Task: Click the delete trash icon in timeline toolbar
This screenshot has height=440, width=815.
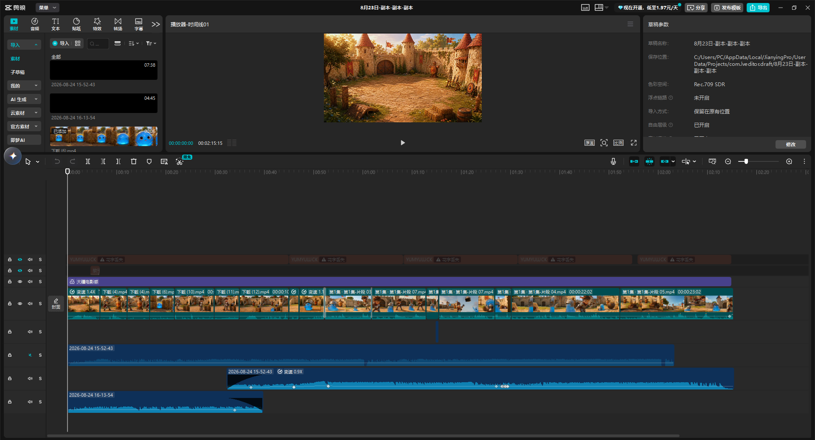Action: (134, 161)
